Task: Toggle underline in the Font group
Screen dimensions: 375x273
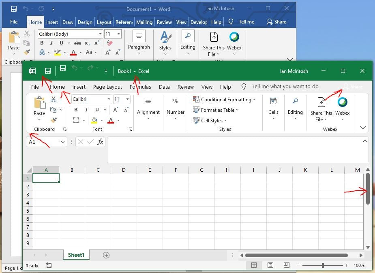Action: coord(96,109)
